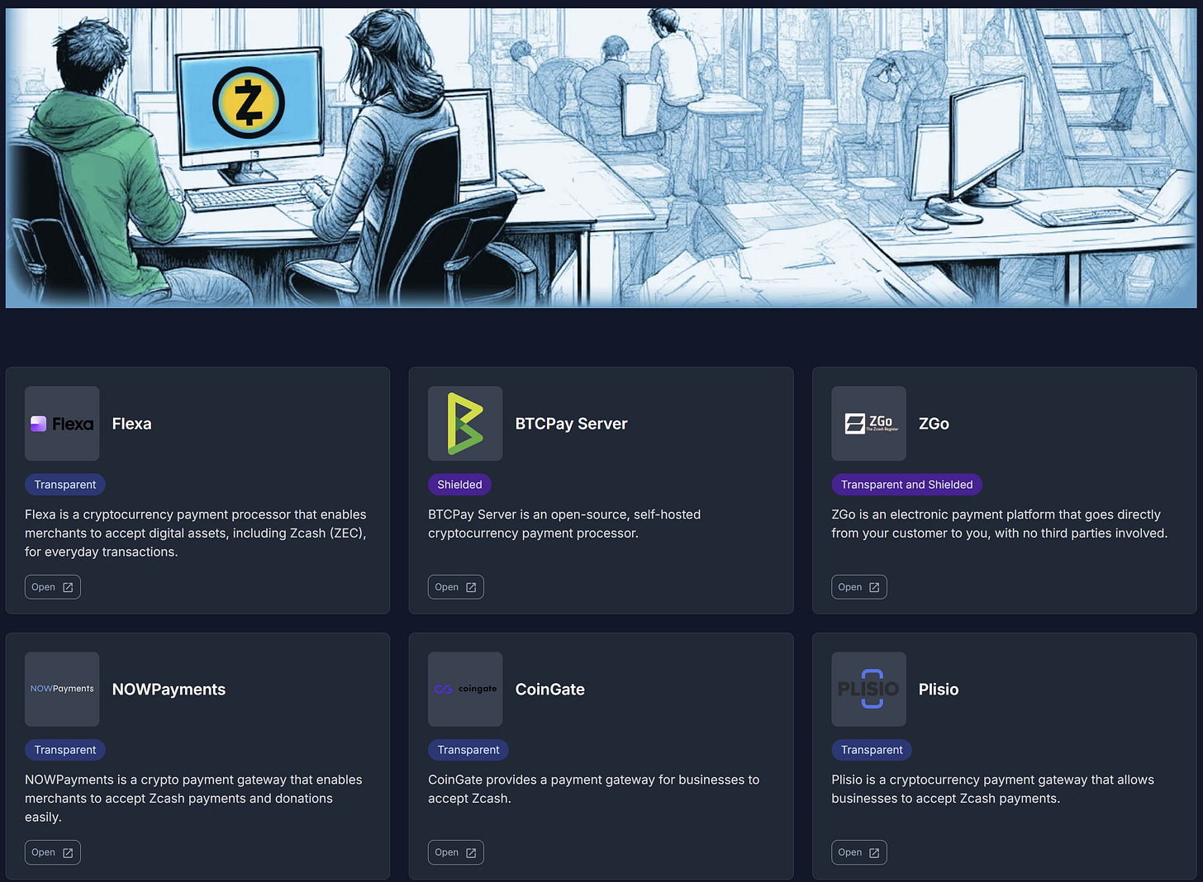Click the Flexa card title
This screenshot has height=882, width=1203.
click(x=132, y=424)
